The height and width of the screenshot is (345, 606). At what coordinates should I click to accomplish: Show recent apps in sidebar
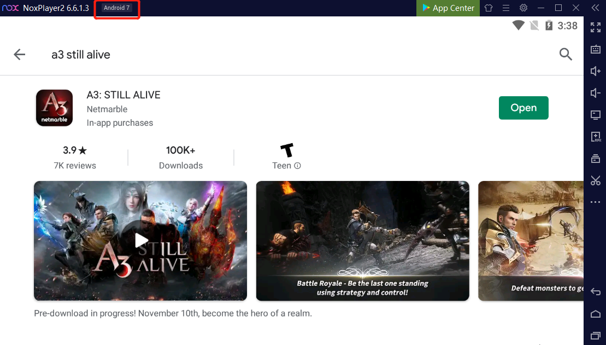tap(596, 335)
